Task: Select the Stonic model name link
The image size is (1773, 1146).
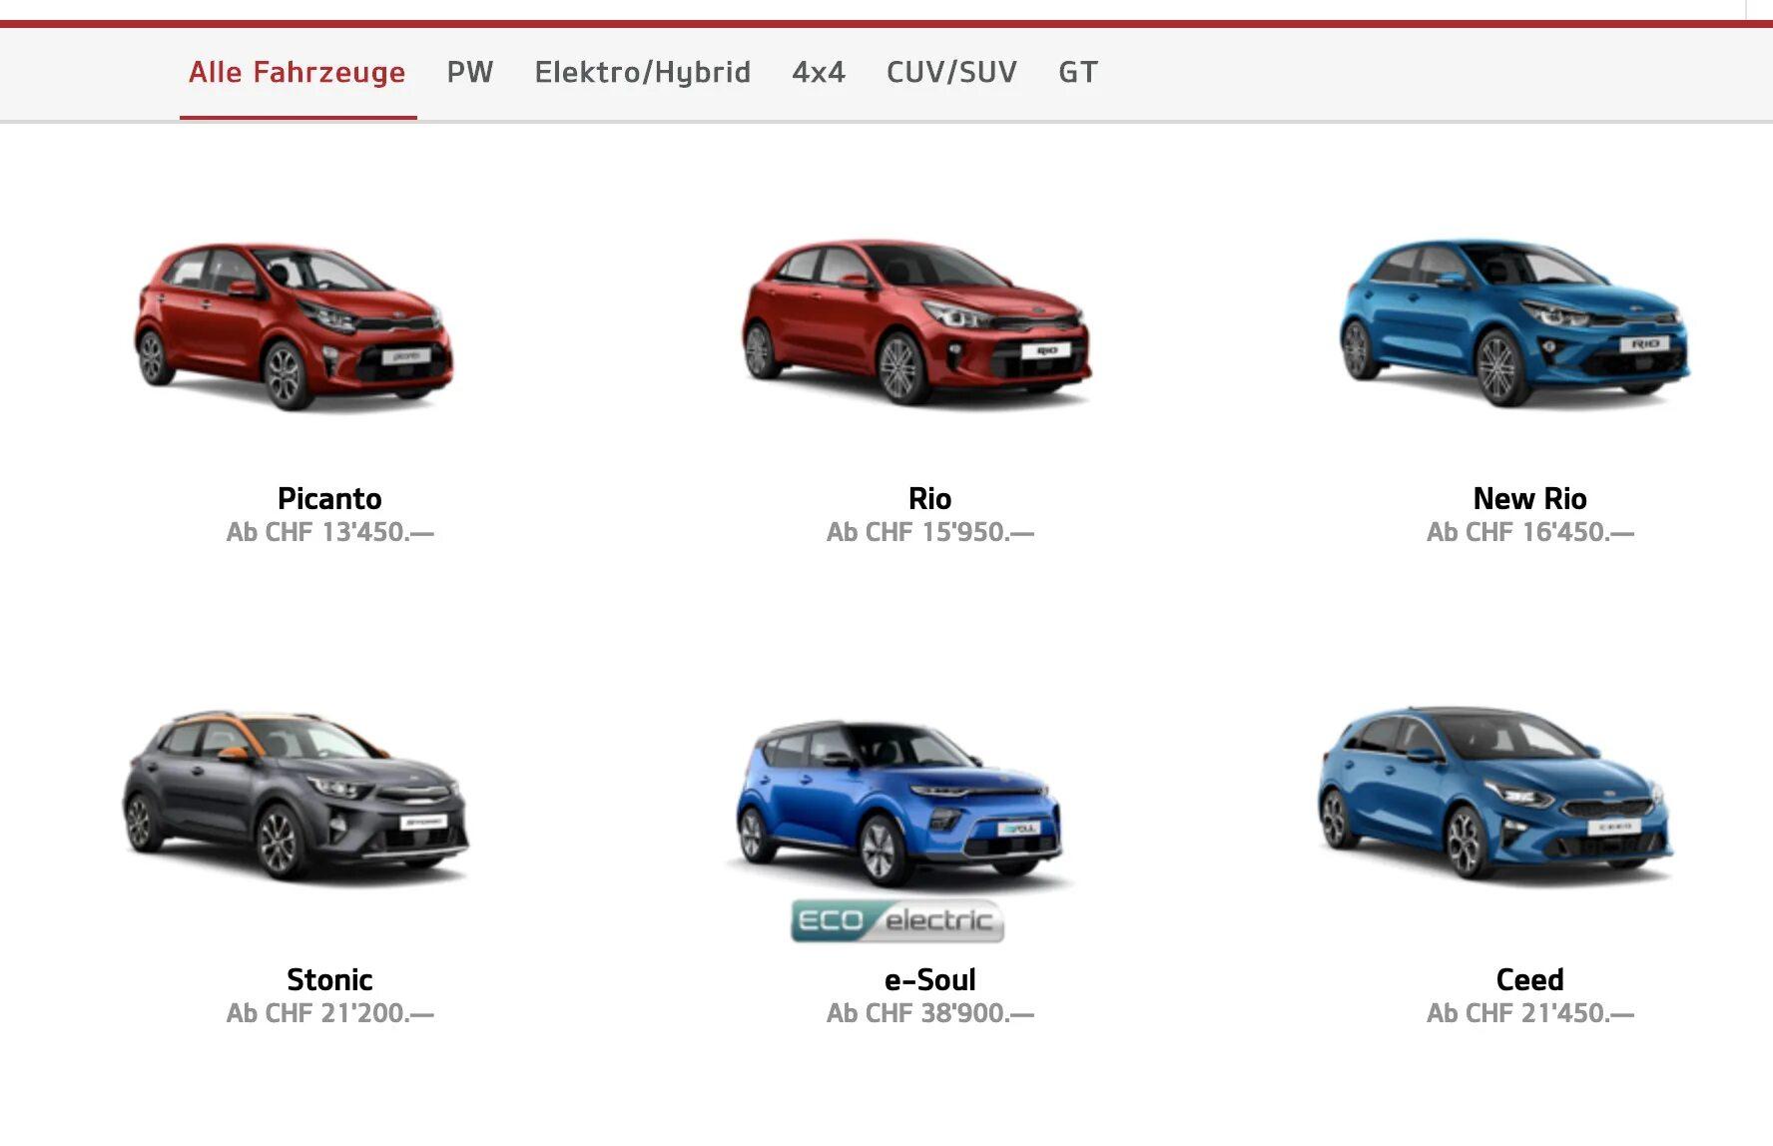Action: pyautogui.click(x=329, y=979)
